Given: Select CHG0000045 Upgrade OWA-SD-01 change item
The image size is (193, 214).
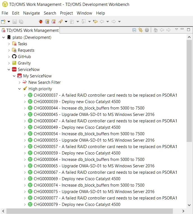Looking at the screenshot, I should point(94,115).
